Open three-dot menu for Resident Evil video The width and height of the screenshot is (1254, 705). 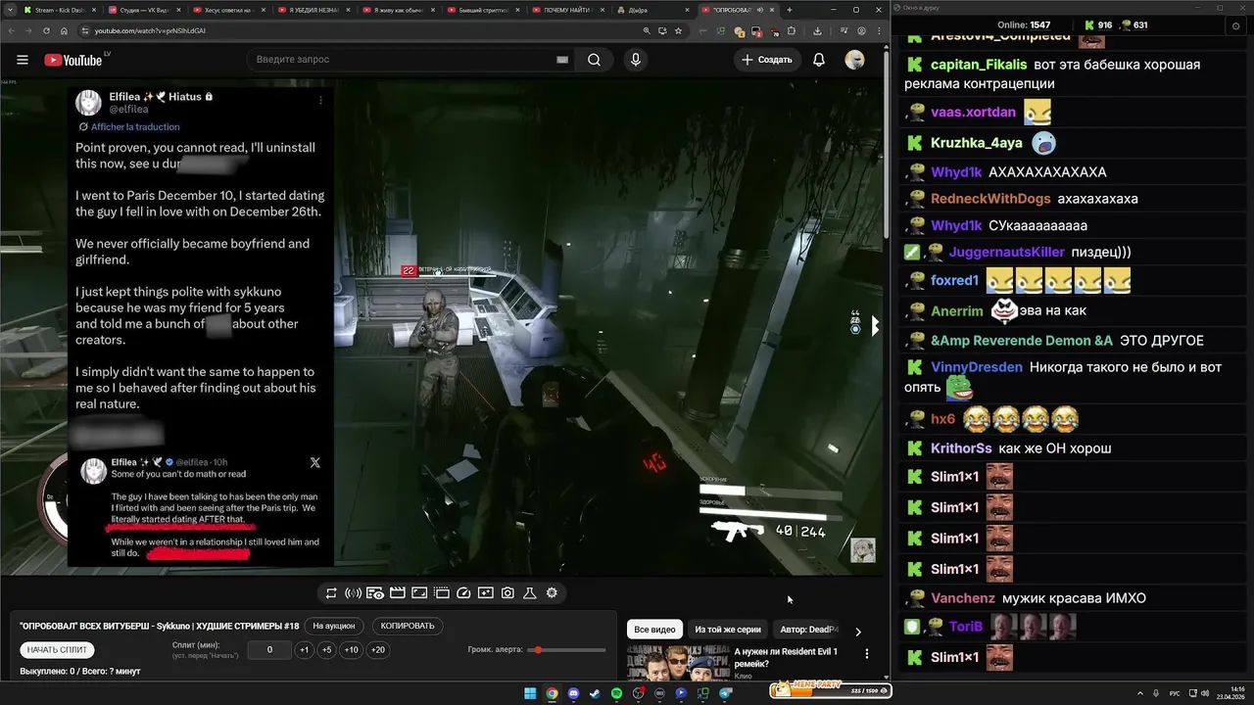[866, 653]
